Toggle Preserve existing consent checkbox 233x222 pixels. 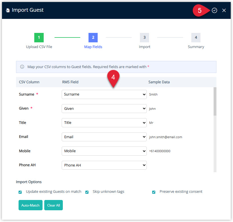[x=154, y=192]
